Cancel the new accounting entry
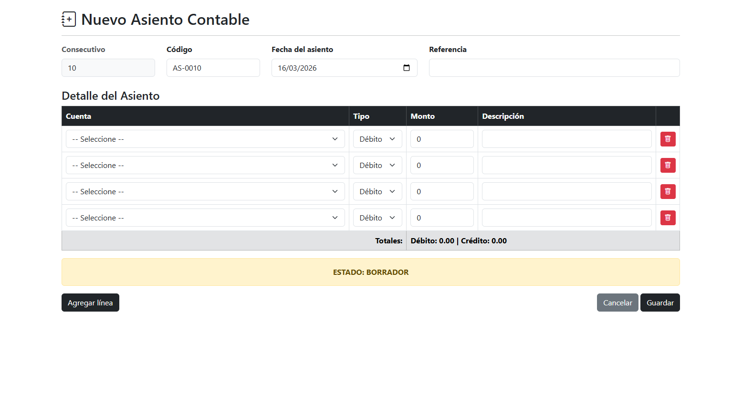743x397 pixels. [617, 303]
